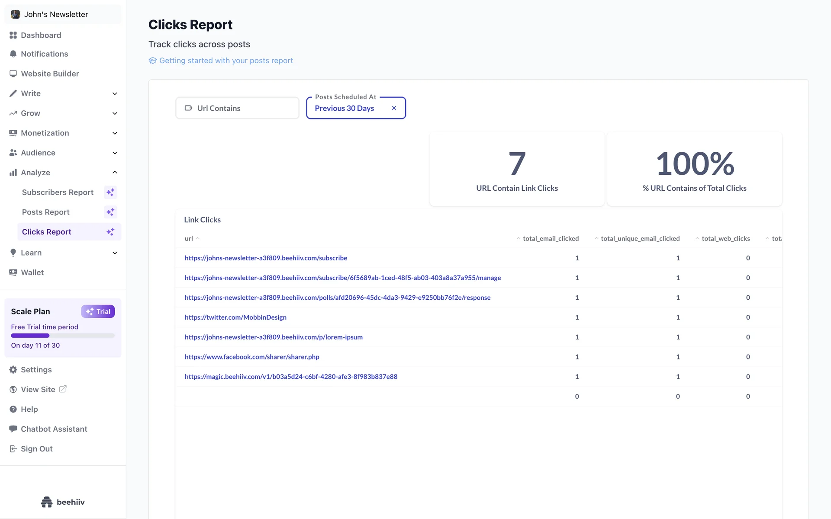Click external link icon beside View Site
The image size is (831, 519).
[x=63, y=389]
